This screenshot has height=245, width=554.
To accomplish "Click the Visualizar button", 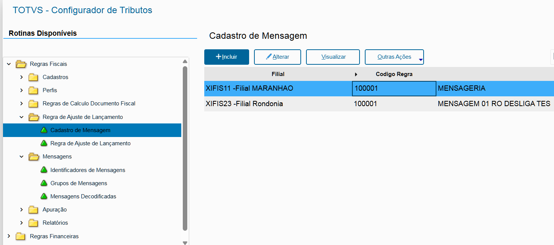I will (x=333, y=57).
